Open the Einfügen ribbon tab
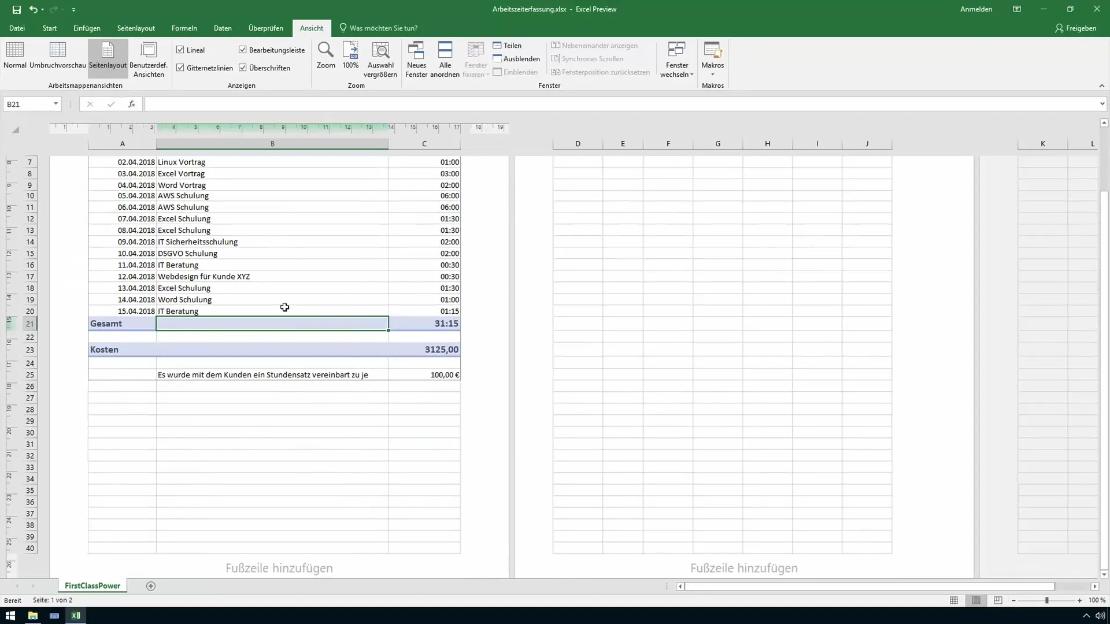This screenshot has height=624, width=1110. coord(87,28)
